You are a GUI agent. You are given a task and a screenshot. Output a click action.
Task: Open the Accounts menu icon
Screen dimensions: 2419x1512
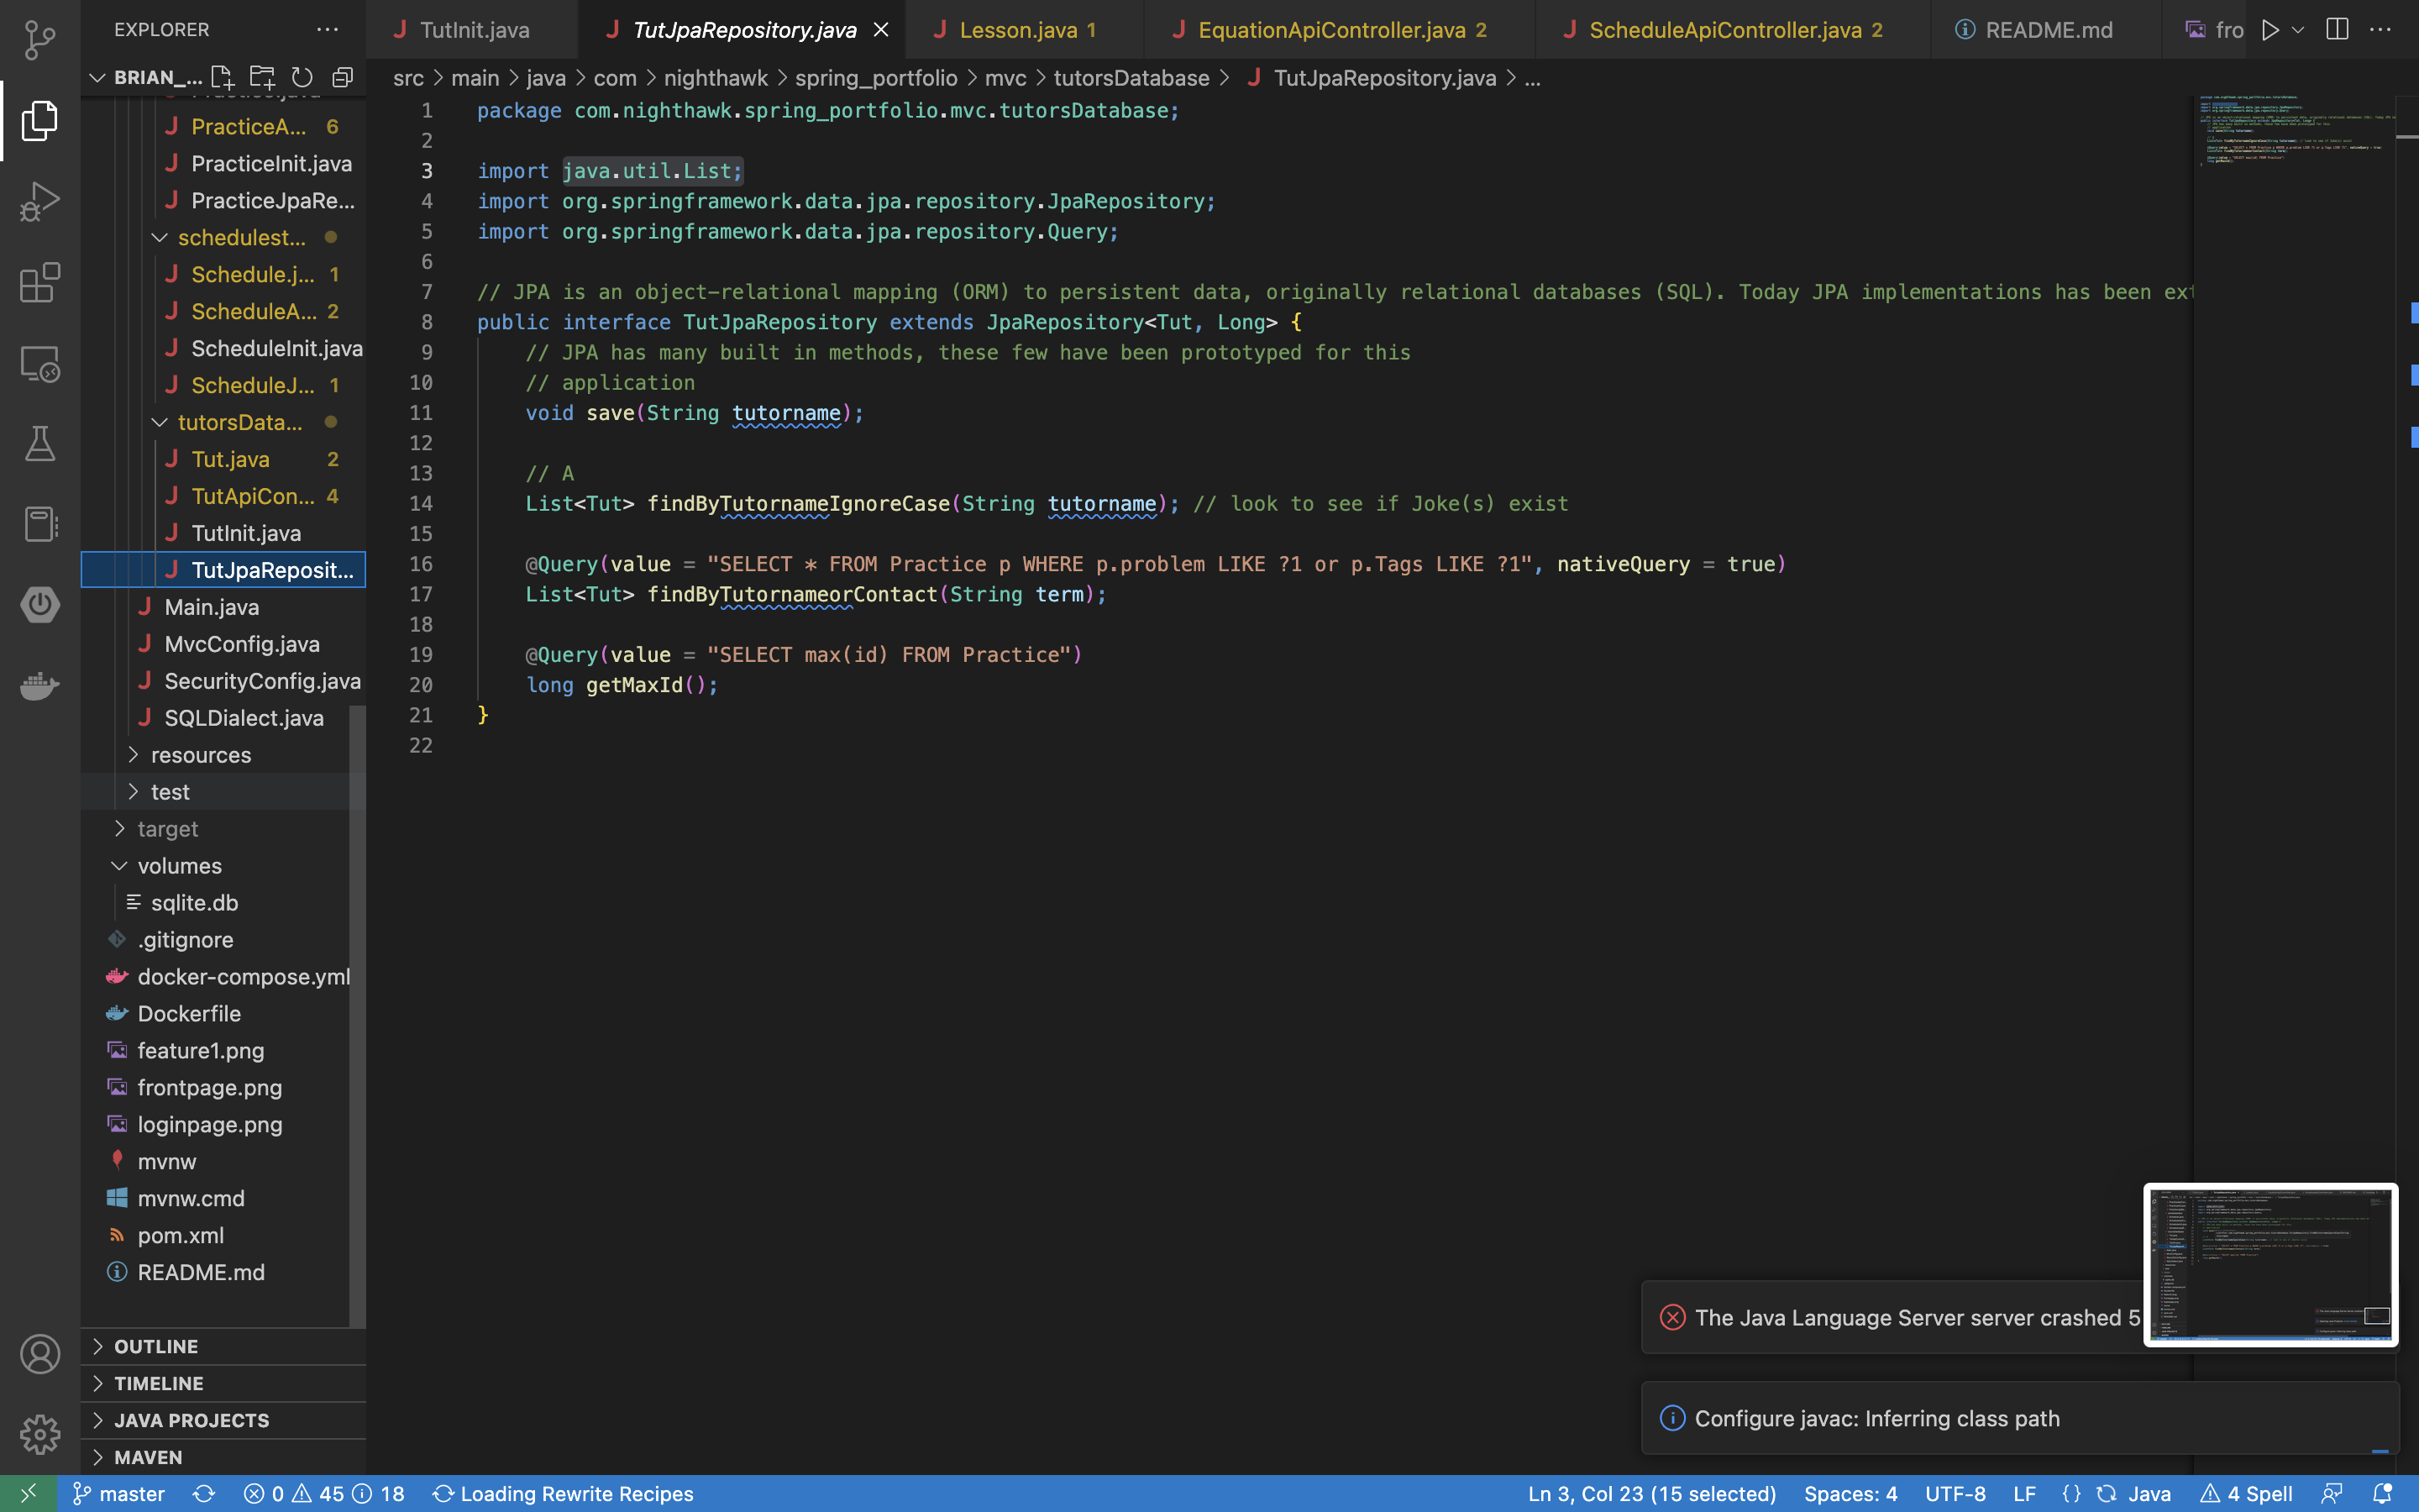[x=40, y=1354]
